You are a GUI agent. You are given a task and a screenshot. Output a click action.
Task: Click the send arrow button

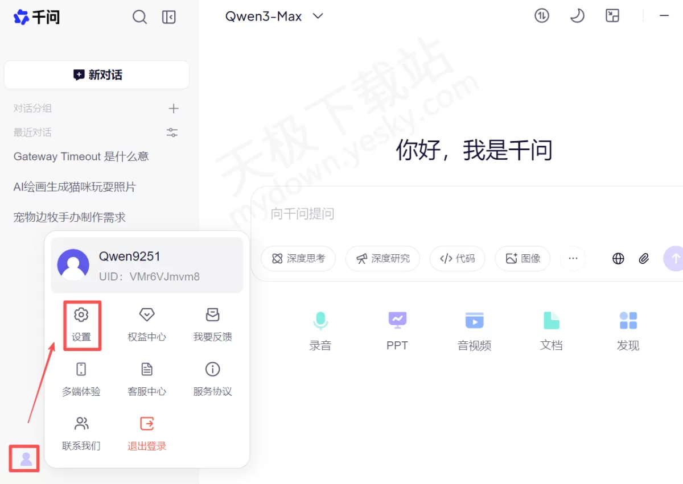[674, 259]
